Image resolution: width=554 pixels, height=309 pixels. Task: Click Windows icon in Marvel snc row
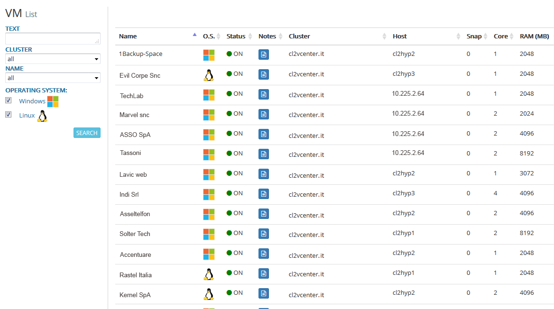209,115
